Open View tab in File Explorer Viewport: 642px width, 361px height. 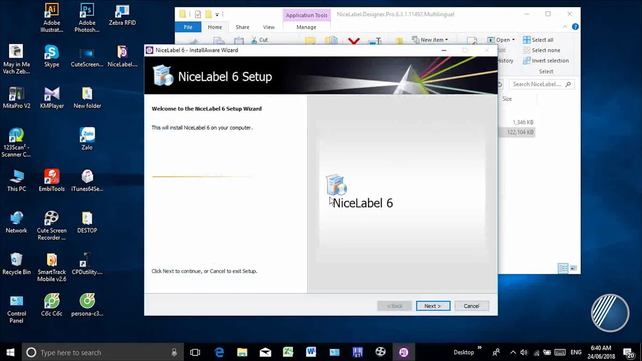tap(269, 27)
